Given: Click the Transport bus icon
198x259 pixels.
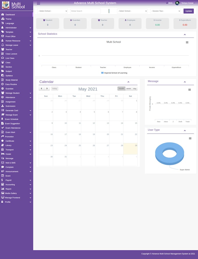Looking at the screenshot, I should point(2,150).
